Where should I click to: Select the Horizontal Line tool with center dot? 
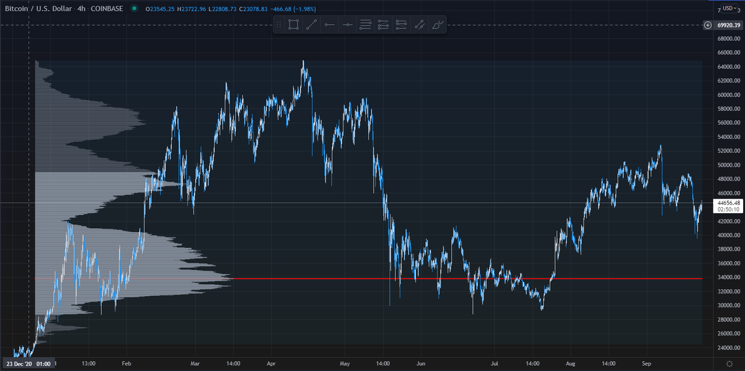[x=348, y=25]
